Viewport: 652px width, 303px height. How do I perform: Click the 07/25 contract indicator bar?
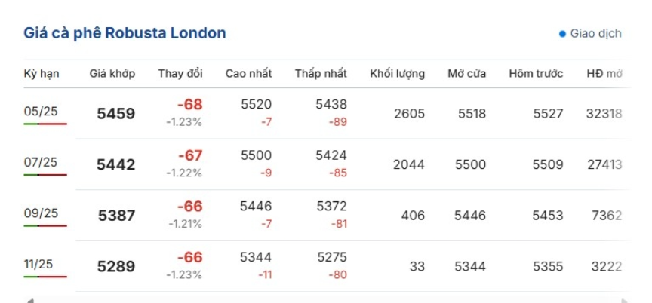pyautogui.click(x=45, y=175)
